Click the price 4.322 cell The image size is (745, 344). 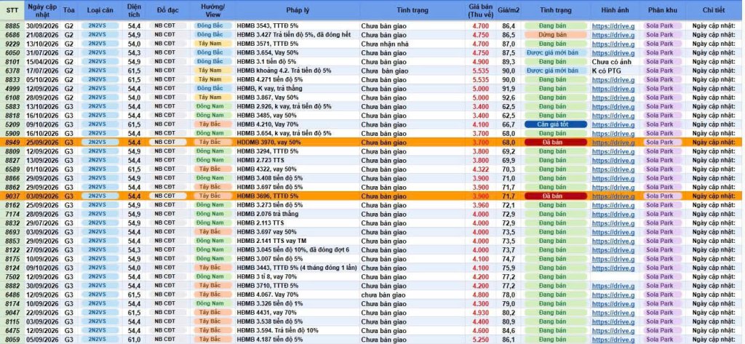pyautogui.click(x=480, y=169)
